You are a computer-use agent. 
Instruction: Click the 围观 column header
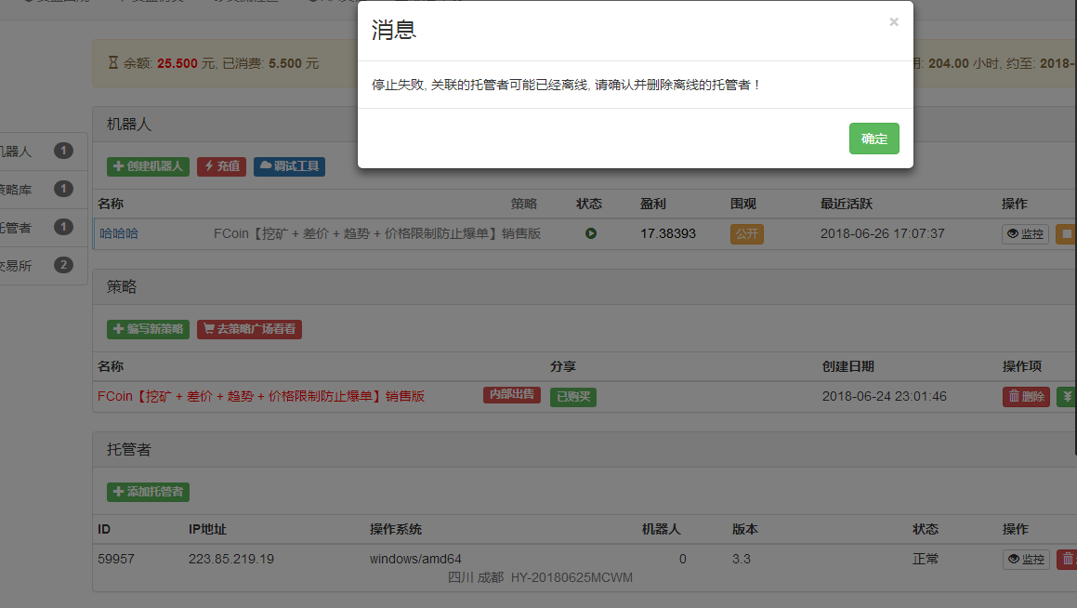tap(743, 204)
